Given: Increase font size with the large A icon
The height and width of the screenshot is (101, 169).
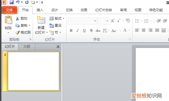Looking at the screenshot, I should coord(112,20).
